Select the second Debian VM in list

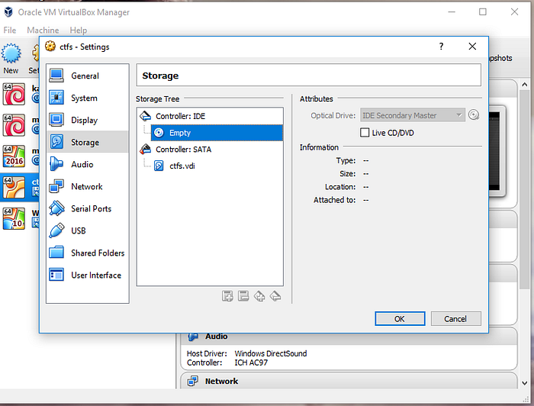point(14,125)
